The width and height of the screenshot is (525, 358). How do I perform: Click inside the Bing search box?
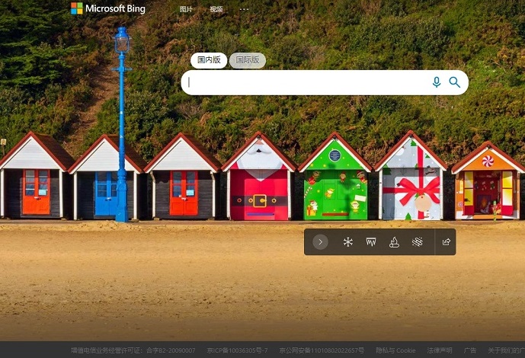click(x=305, y=82)
